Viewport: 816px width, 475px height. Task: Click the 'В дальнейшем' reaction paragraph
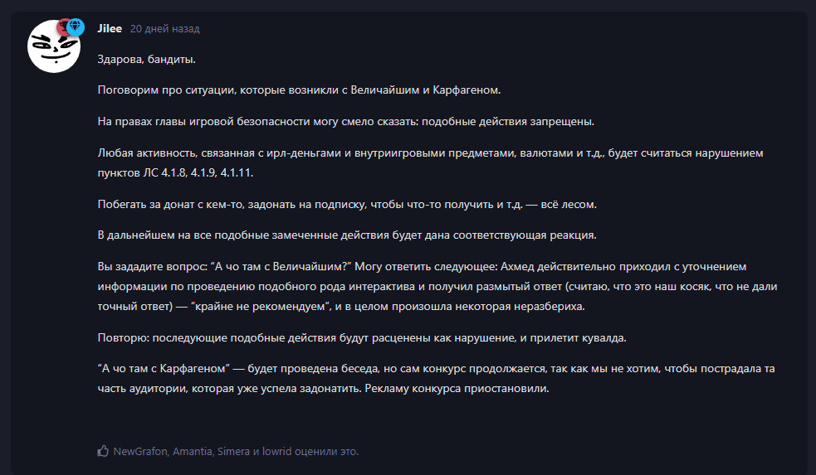coord(347,235)
